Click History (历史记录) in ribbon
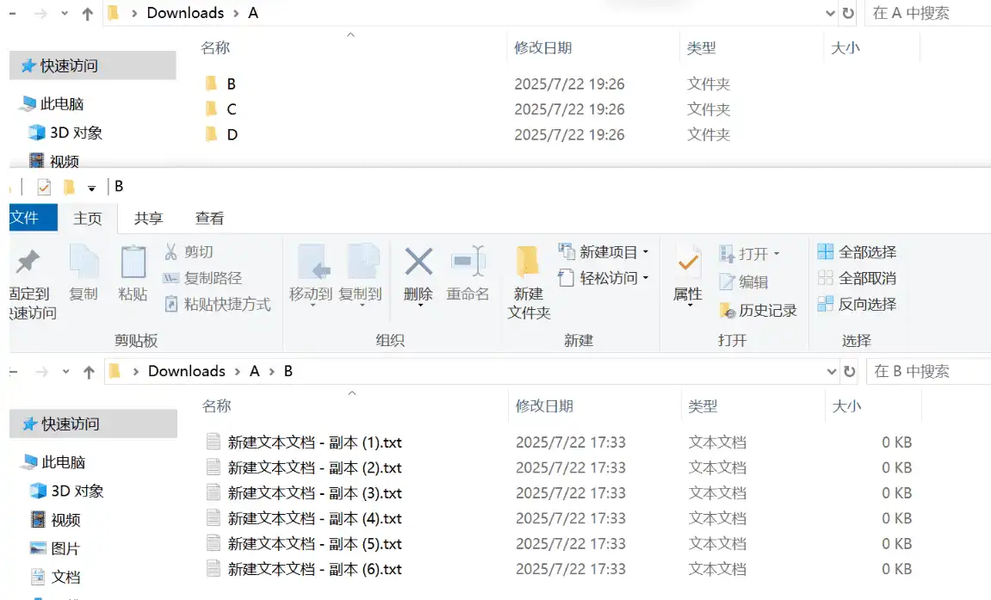 click(759, 310)
